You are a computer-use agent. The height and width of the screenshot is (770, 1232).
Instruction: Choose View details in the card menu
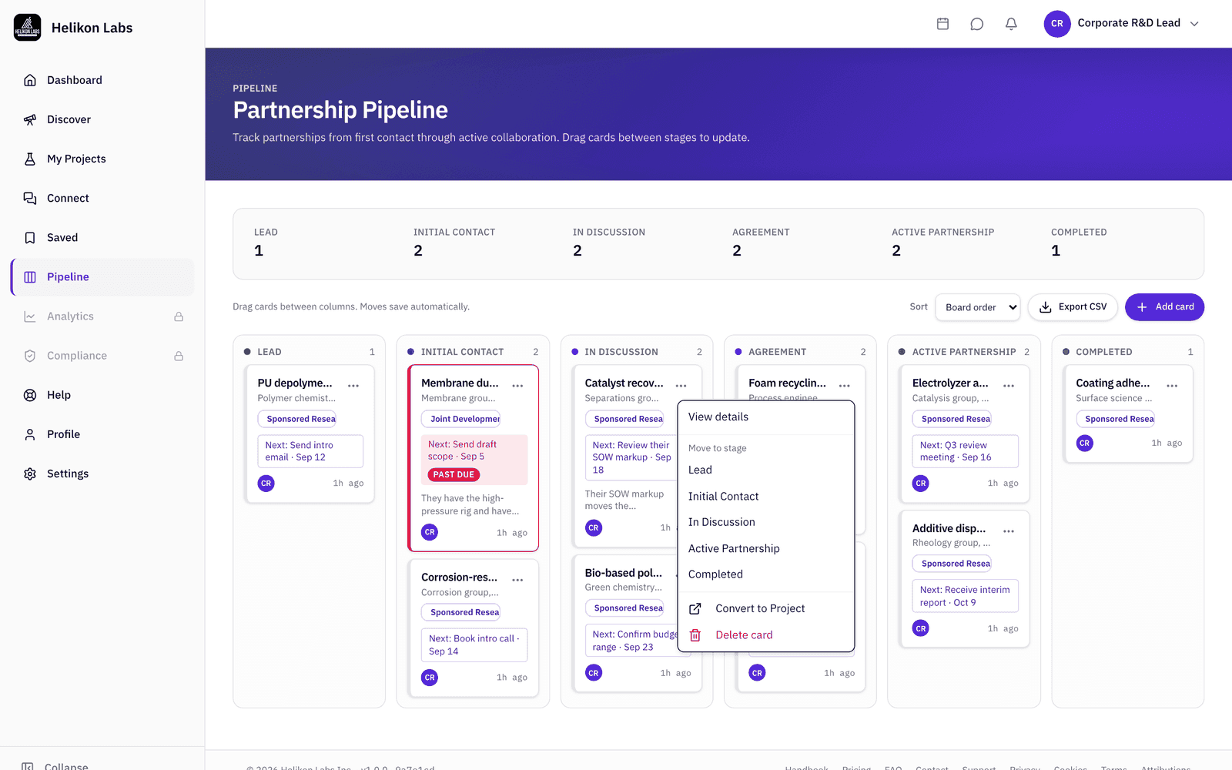point(766,417)
